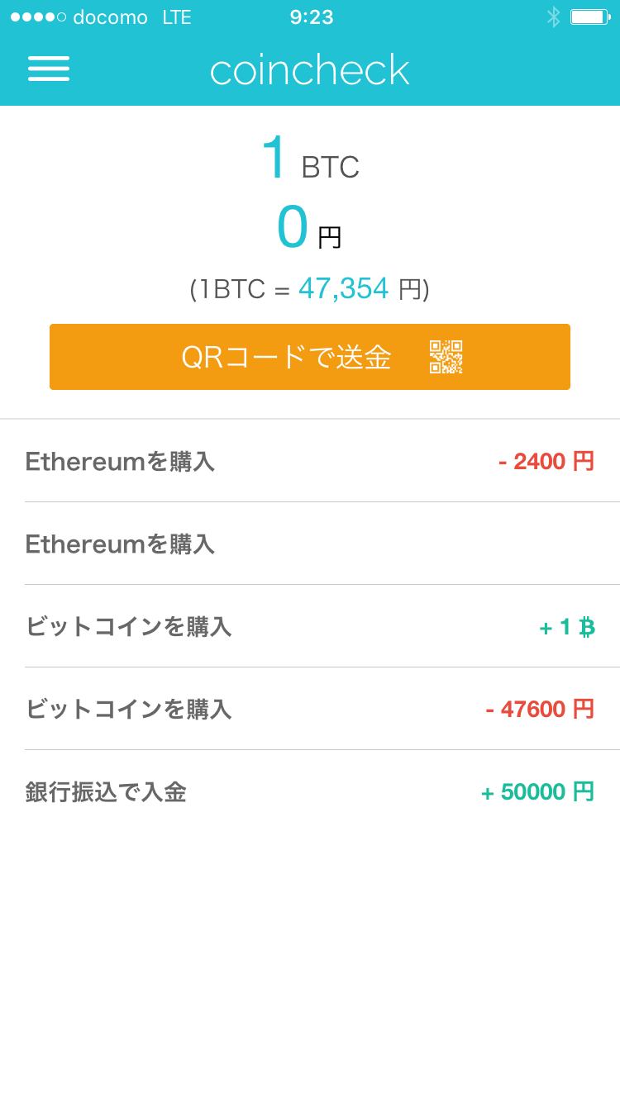Viewport: 620px width, 1102px height.
Task: Tap the coincheck title logo
Action: click(x=310, y=70)
